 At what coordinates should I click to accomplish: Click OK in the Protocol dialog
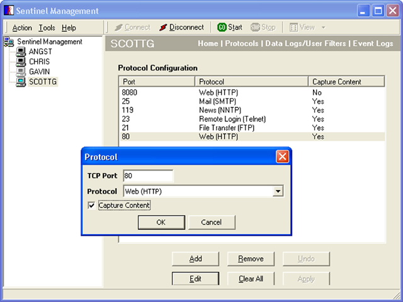click(161, 222)
